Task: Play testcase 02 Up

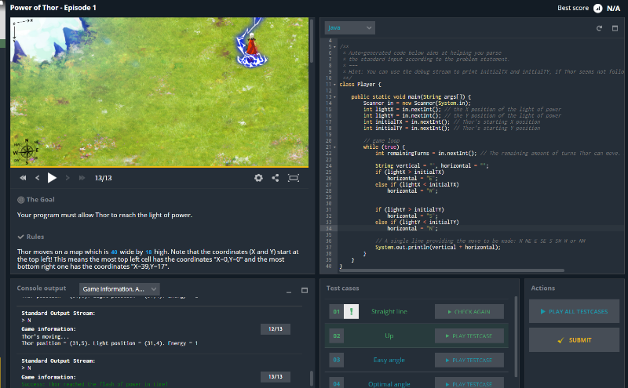Action: pos(469,336)
